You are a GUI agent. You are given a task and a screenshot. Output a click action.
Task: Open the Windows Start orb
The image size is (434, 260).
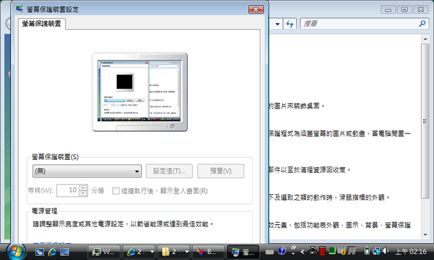click(16, 252)
